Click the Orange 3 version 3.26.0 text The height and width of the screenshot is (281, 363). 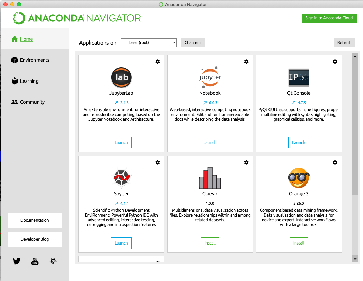click(x=299, y=203)
